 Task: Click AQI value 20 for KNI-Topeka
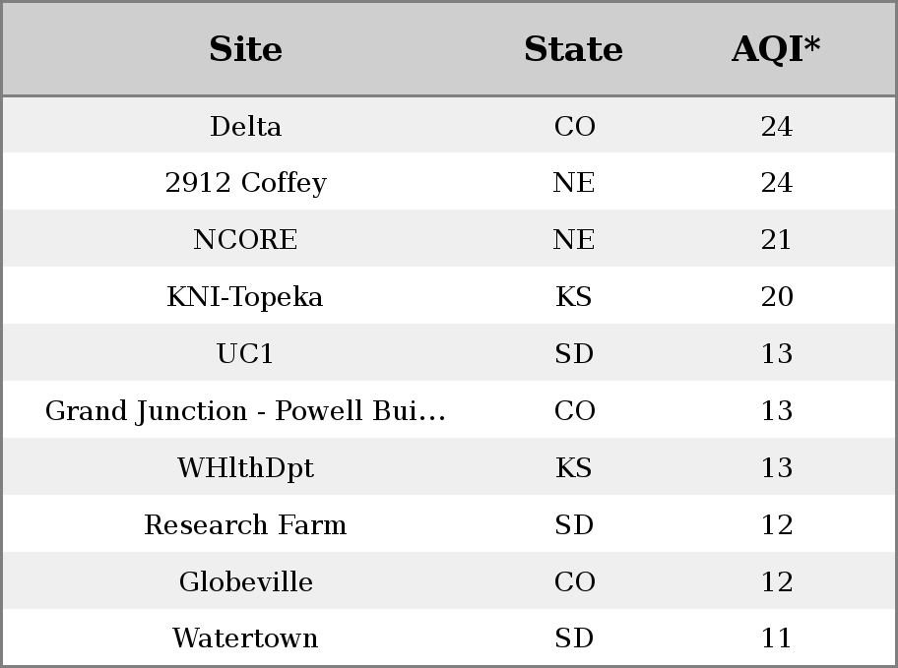[777, 296]
